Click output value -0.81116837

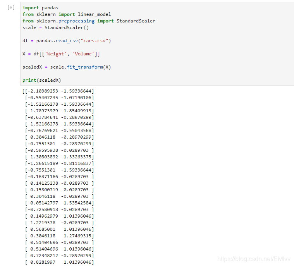76,163
